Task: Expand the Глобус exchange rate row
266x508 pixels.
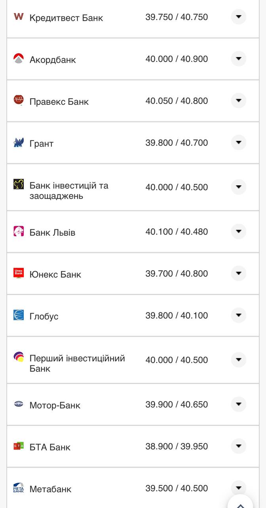Action: pos(238,315)
